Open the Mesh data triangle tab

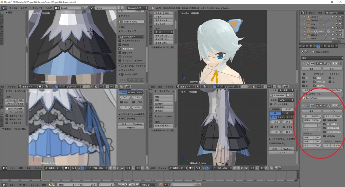[322, 46]
